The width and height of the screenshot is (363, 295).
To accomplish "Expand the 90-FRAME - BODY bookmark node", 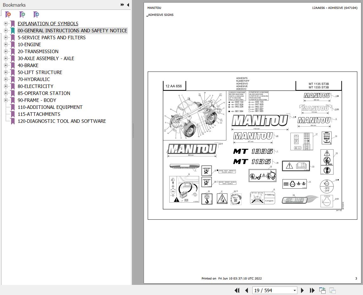I will 6,100.
